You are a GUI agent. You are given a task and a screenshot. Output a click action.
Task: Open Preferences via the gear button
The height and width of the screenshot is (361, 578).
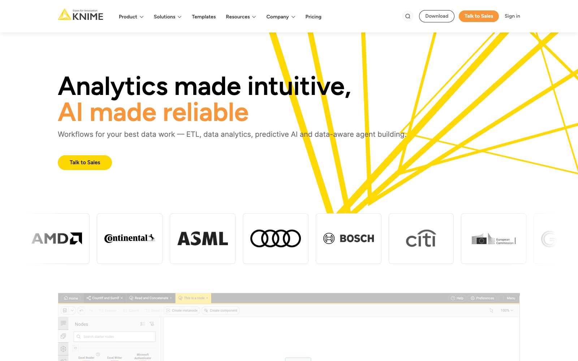click(482, 298)
